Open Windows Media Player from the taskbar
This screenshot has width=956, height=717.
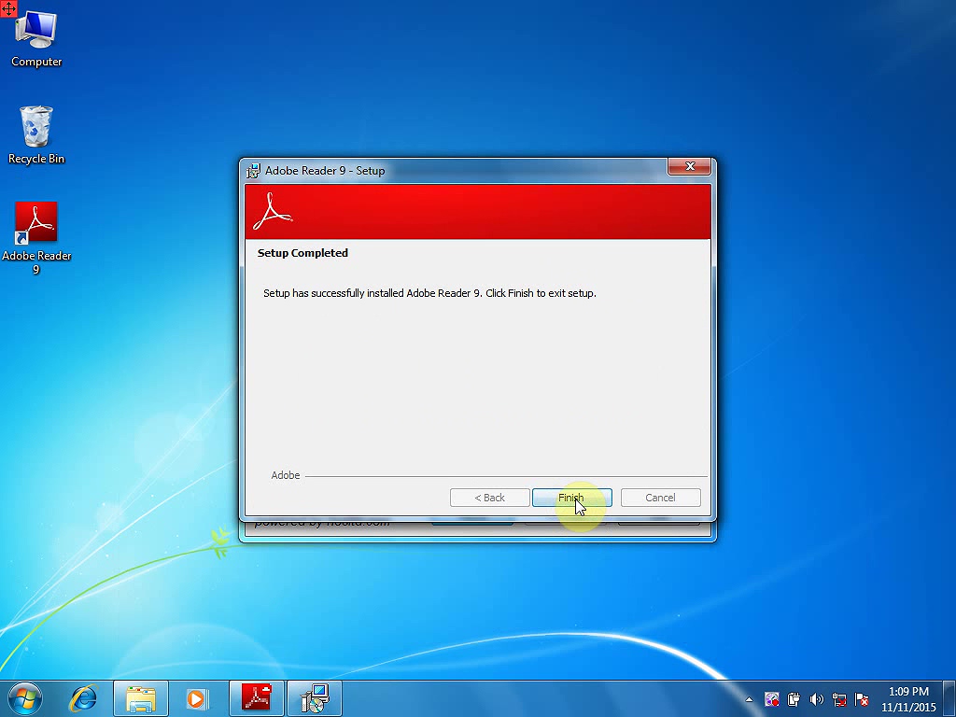point(197,698)
